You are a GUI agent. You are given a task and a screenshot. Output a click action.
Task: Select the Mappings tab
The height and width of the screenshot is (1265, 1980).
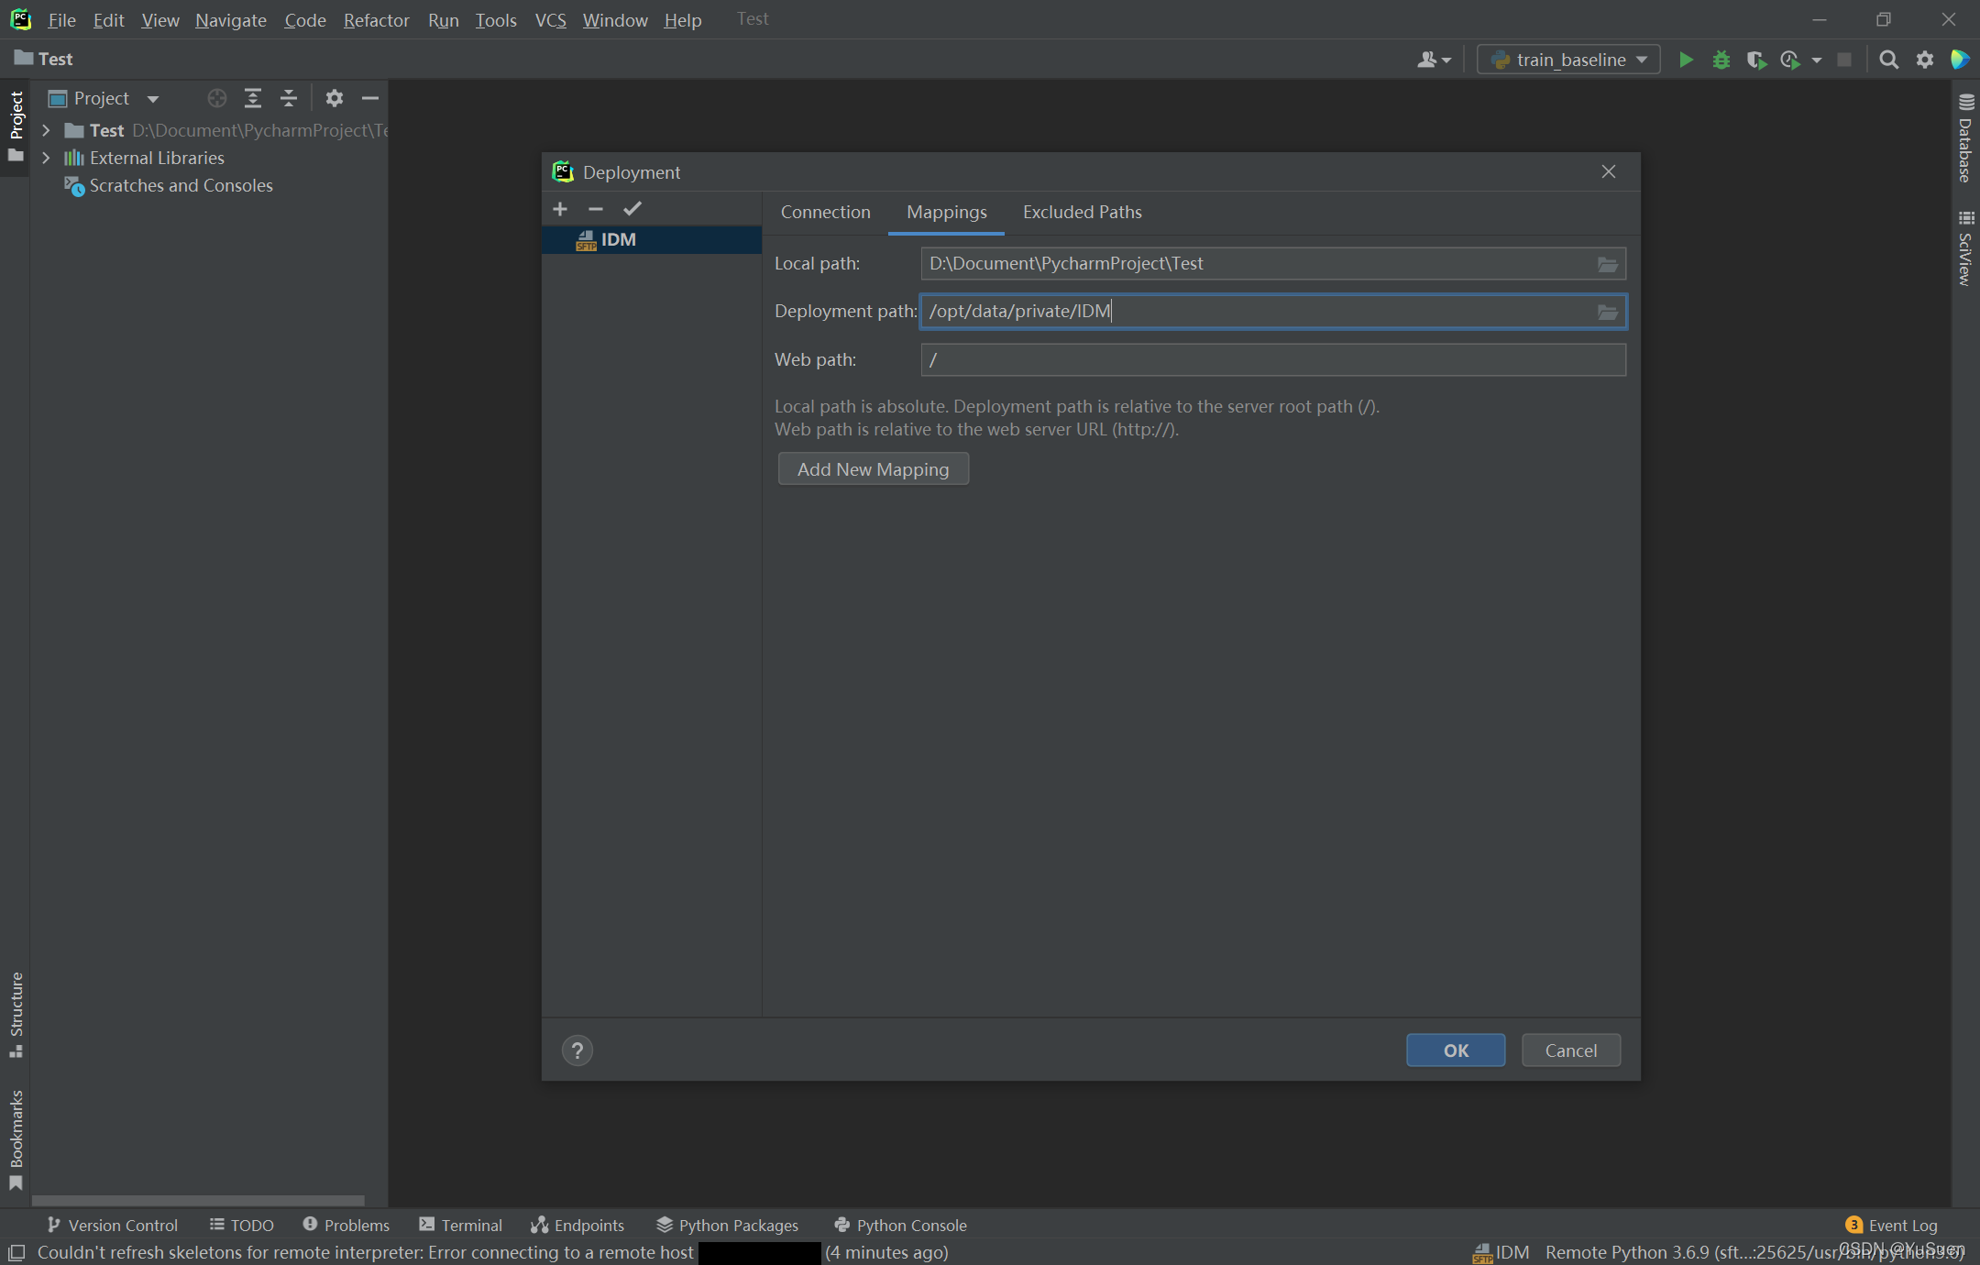click(945, 212)
